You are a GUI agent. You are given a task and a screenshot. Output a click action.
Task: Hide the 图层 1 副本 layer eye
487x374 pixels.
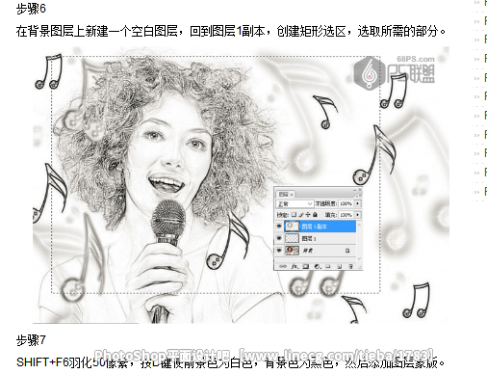click(279, 227)
